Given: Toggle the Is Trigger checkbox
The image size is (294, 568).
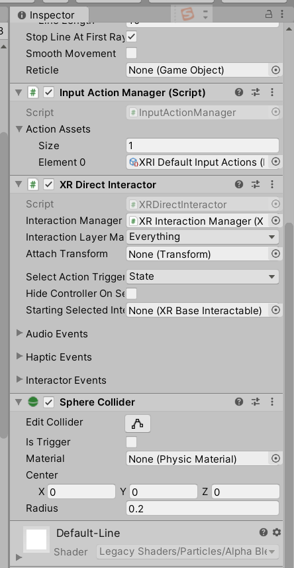Looking at the screenshot, I should [131, 442].
